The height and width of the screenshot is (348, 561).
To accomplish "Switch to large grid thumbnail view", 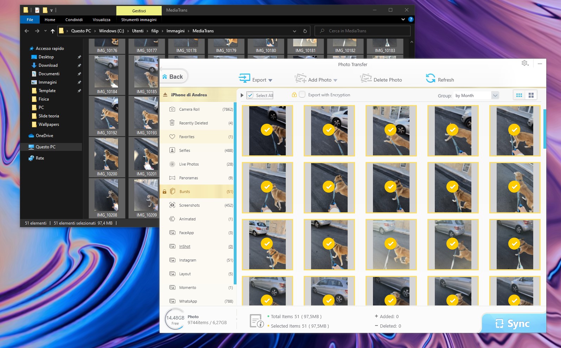I will pos(531,95).
